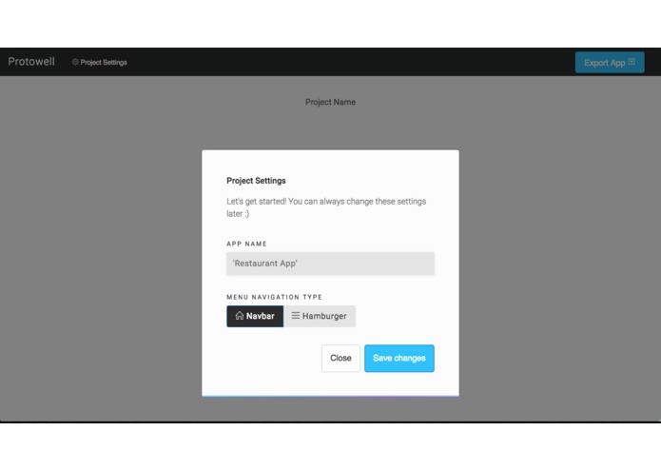Open Project Settings in top bar
661x470 pixels.
tap(100, 62)
